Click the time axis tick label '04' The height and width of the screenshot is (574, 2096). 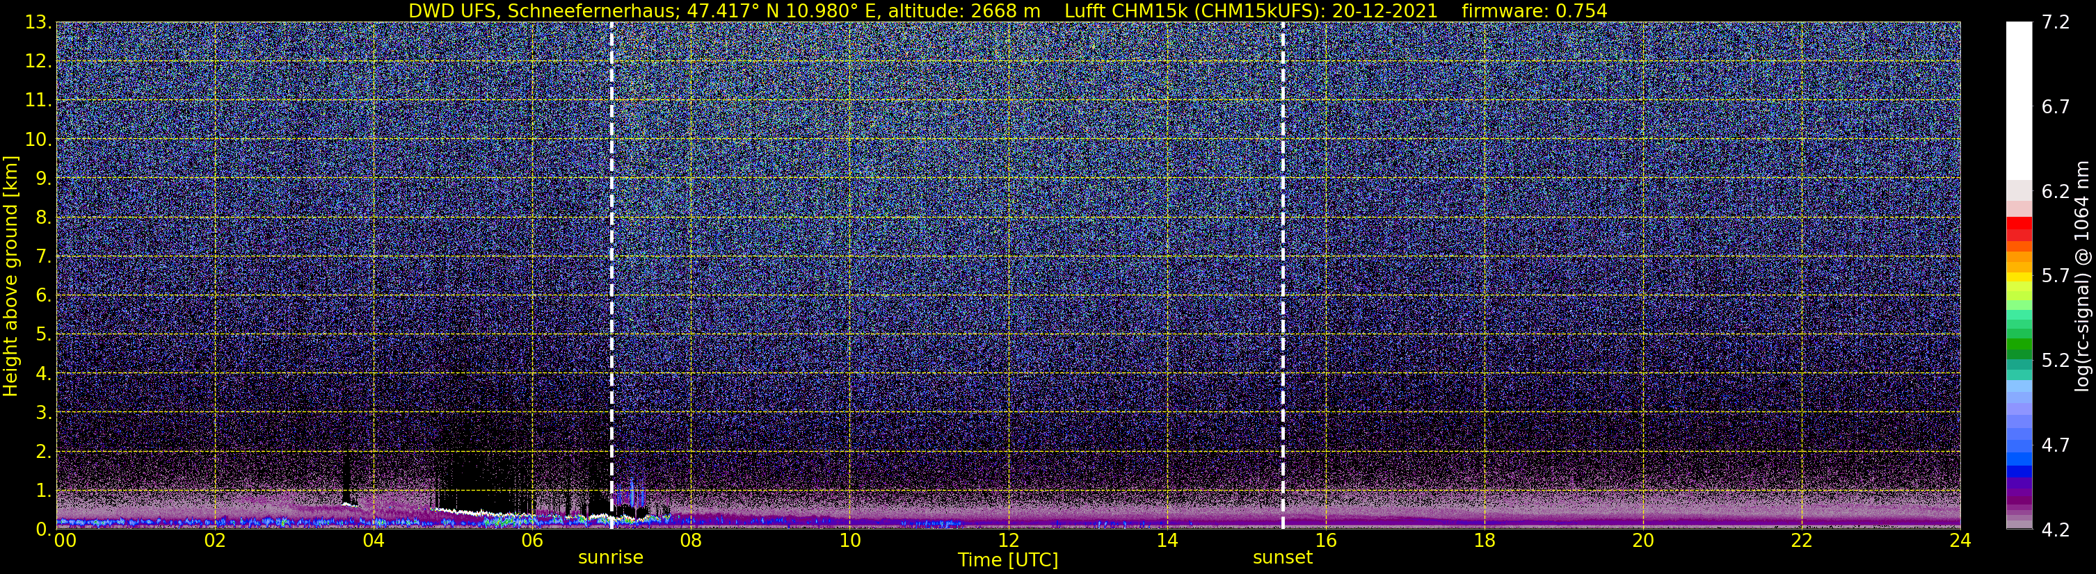[x=374, y=541]
